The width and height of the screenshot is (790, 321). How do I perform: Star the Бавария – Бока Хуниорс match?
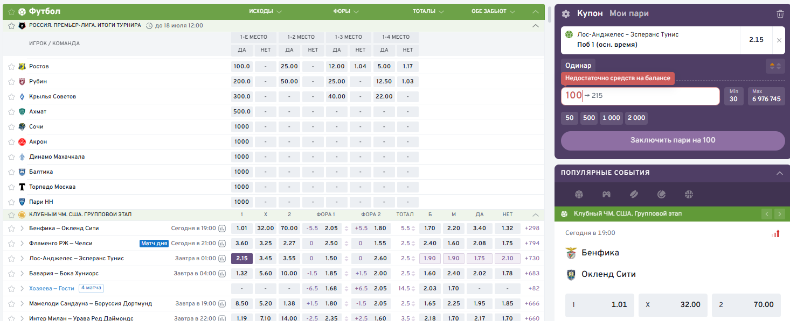[11, 274]
